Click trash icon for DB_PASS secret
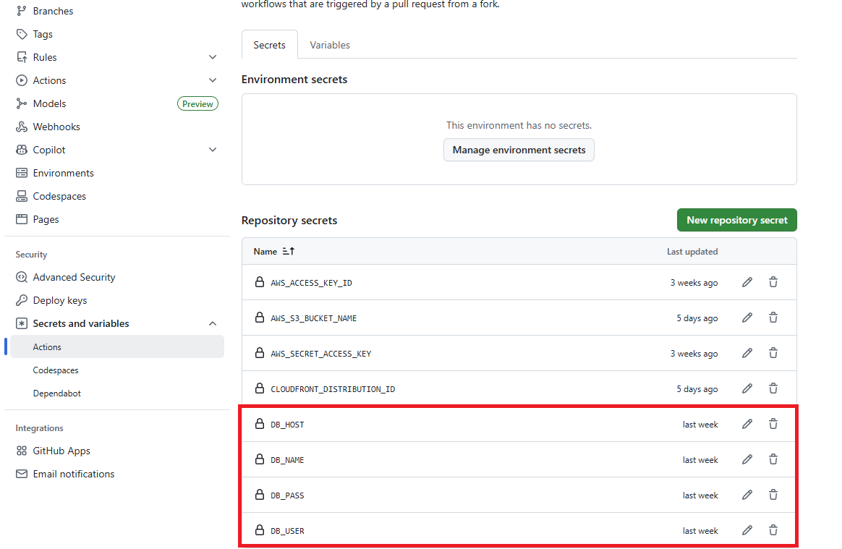842x549 pixels. (x=773, y=495)
